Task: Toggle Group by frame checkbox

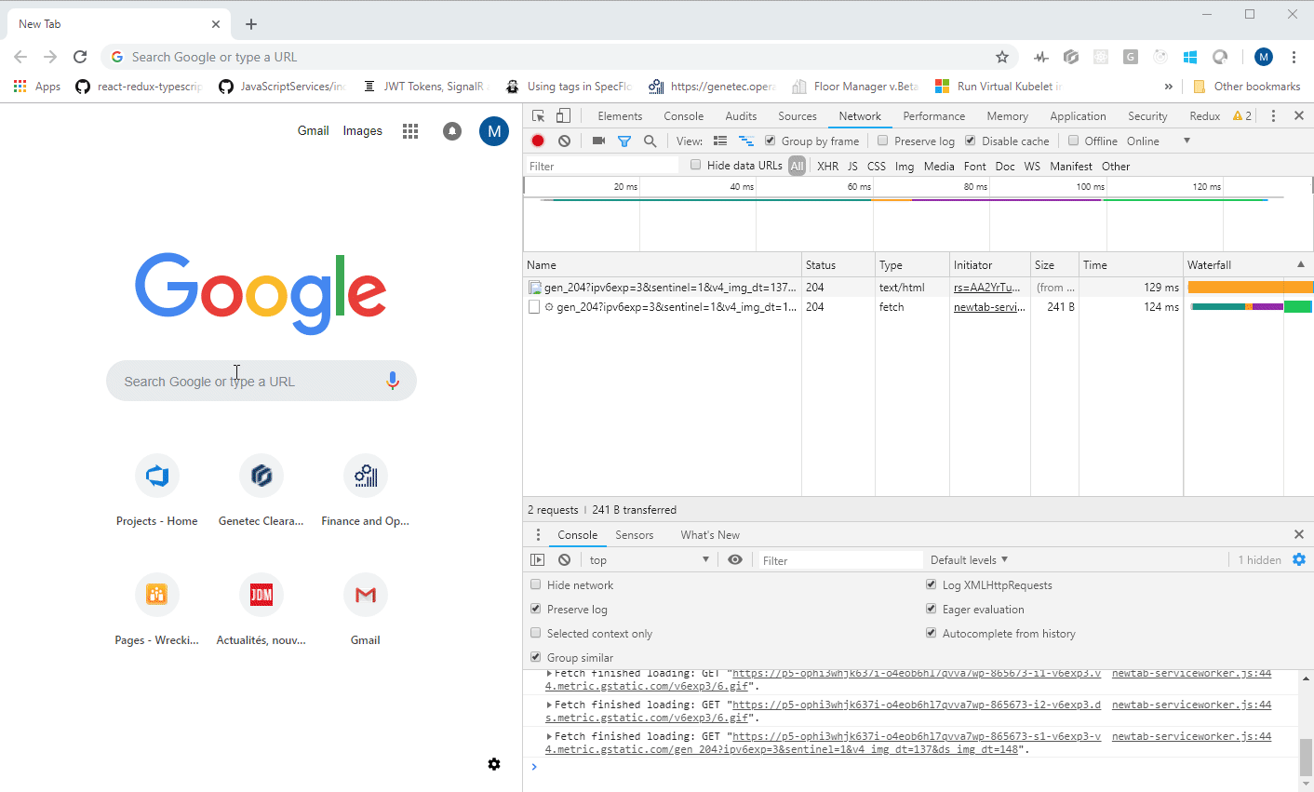Action: click(x=771, y=141)
